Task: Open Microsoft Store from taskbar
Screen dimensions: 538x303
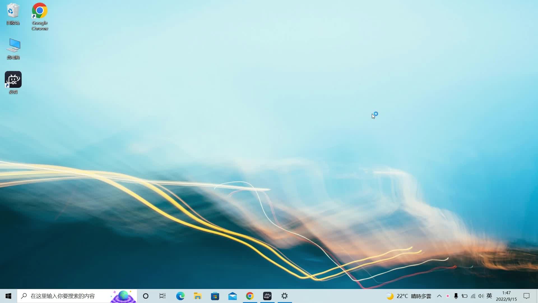Action: [x=215, y=296]
